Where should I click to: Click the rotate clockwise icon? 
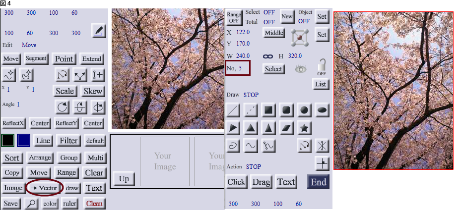tap(63, 107)
